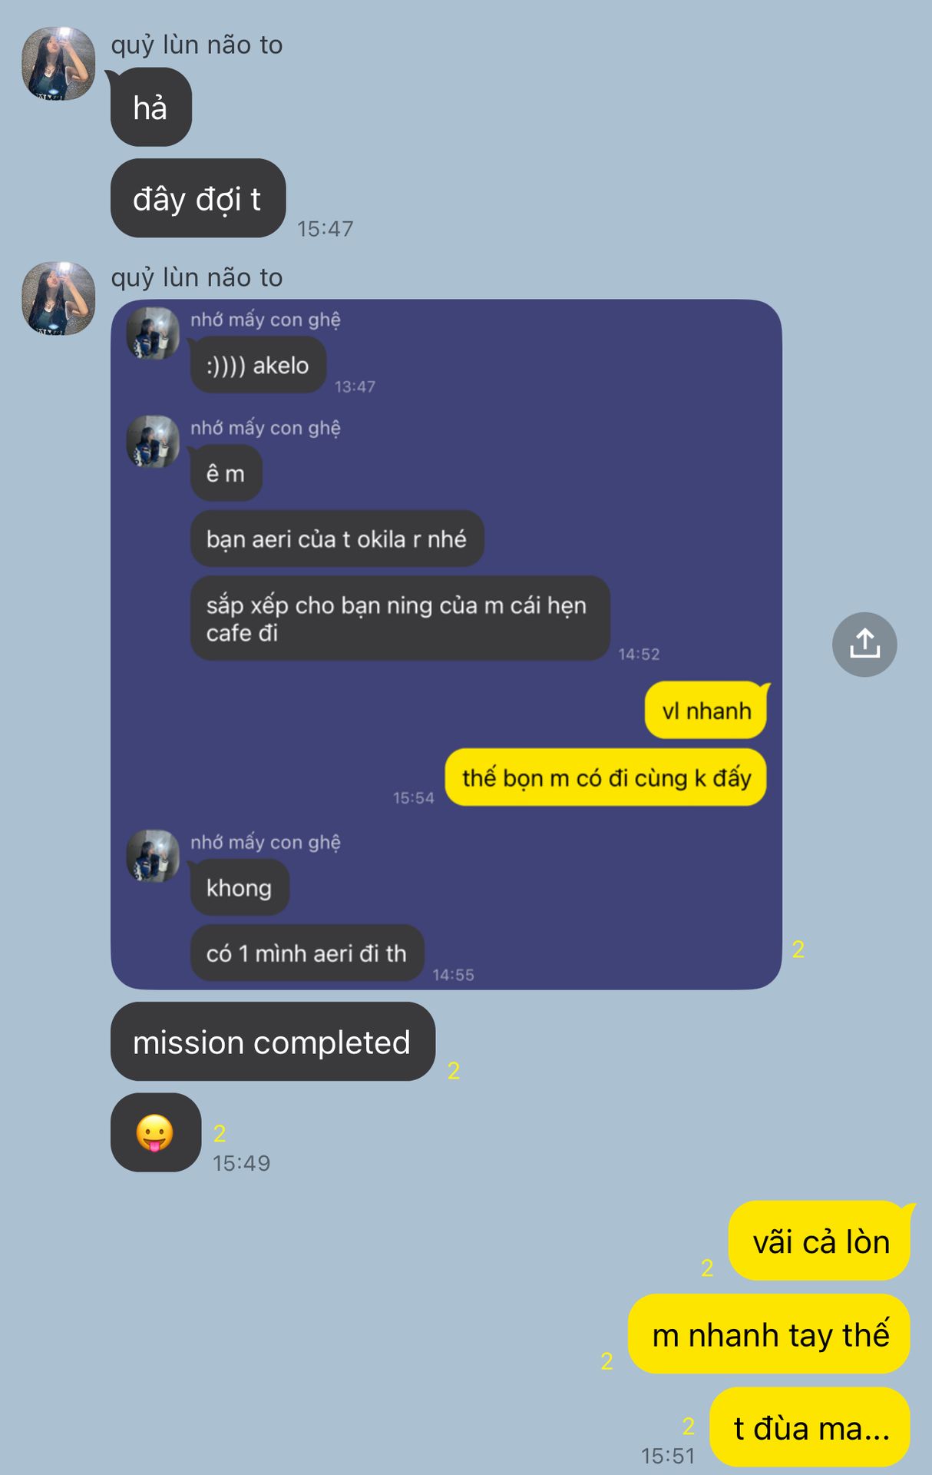Tap "thế bọn m có đi cùng k đấy" bubble

point(606,777)
